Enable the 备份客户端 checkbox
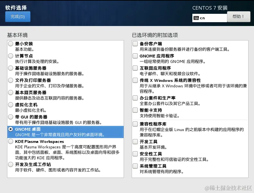Screen dimensions: 254x193 135,44
